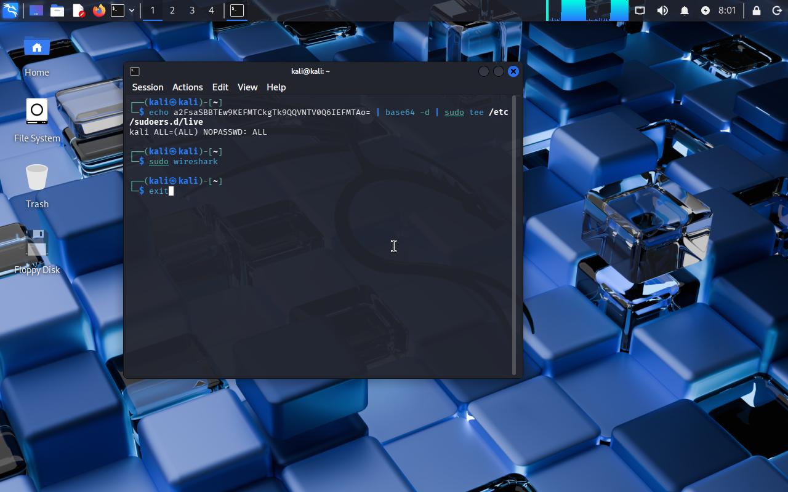Open the Trash desktop icon
This screenshot has height=492, width=788.
point(37,178)
